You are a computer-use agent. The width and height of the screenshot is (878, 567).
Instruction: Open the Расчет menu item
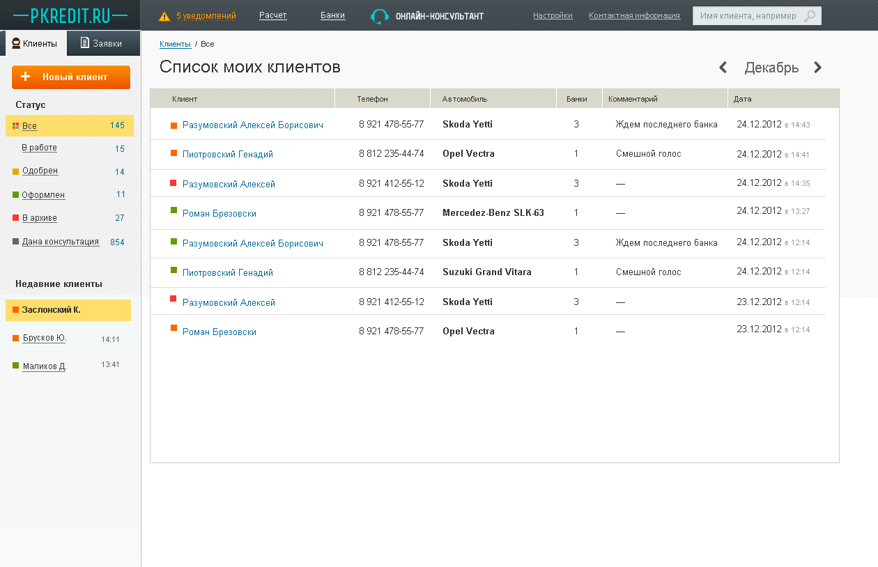point(272,15)
